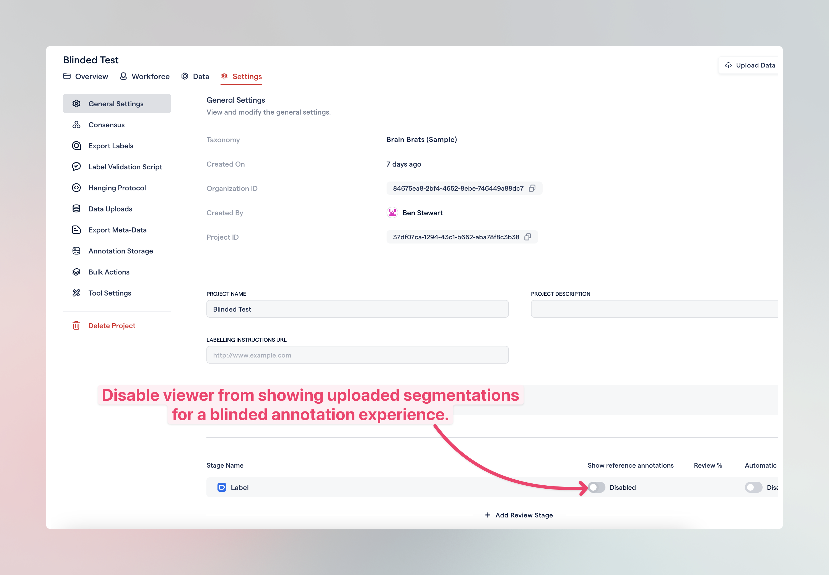
Task: Open the Workforce tab
Action: point(144,76)
